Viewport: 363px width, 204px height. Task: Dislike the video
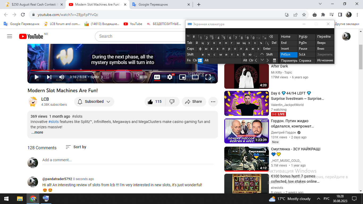(172, 101)
